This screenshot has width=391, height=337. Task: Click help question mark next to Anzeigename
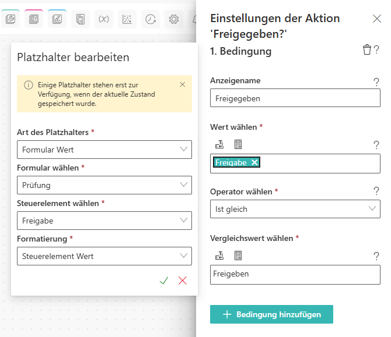coord(376,82)
